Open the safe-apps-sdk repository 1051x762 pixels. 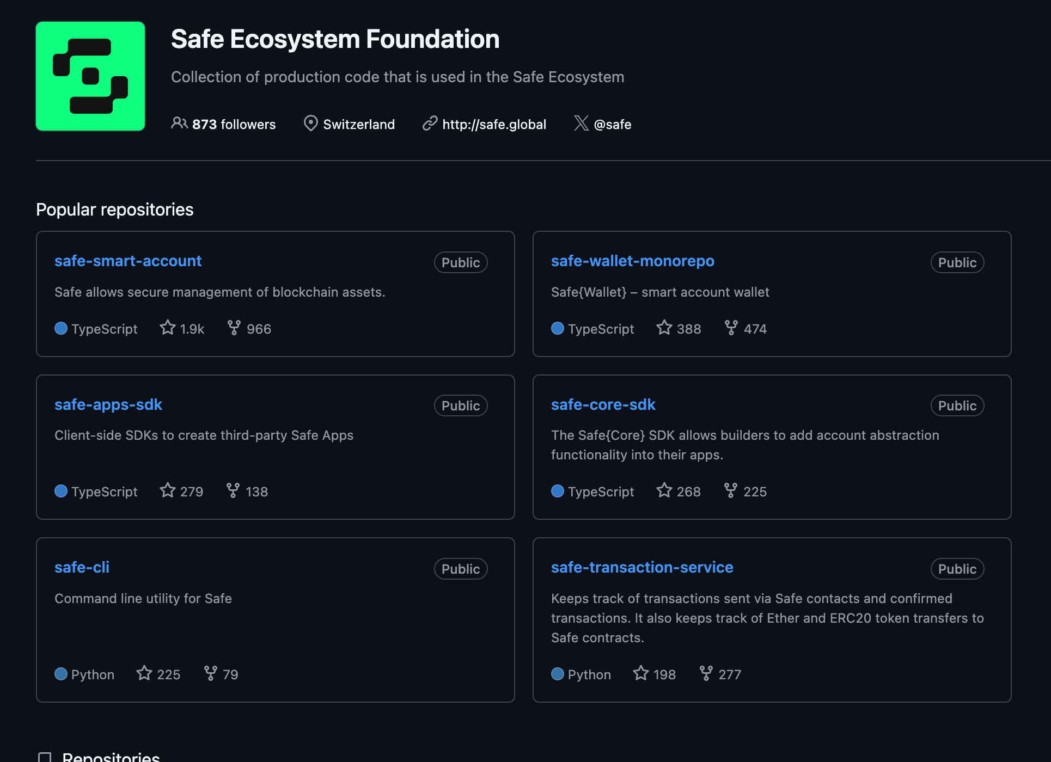pos(108,404)
